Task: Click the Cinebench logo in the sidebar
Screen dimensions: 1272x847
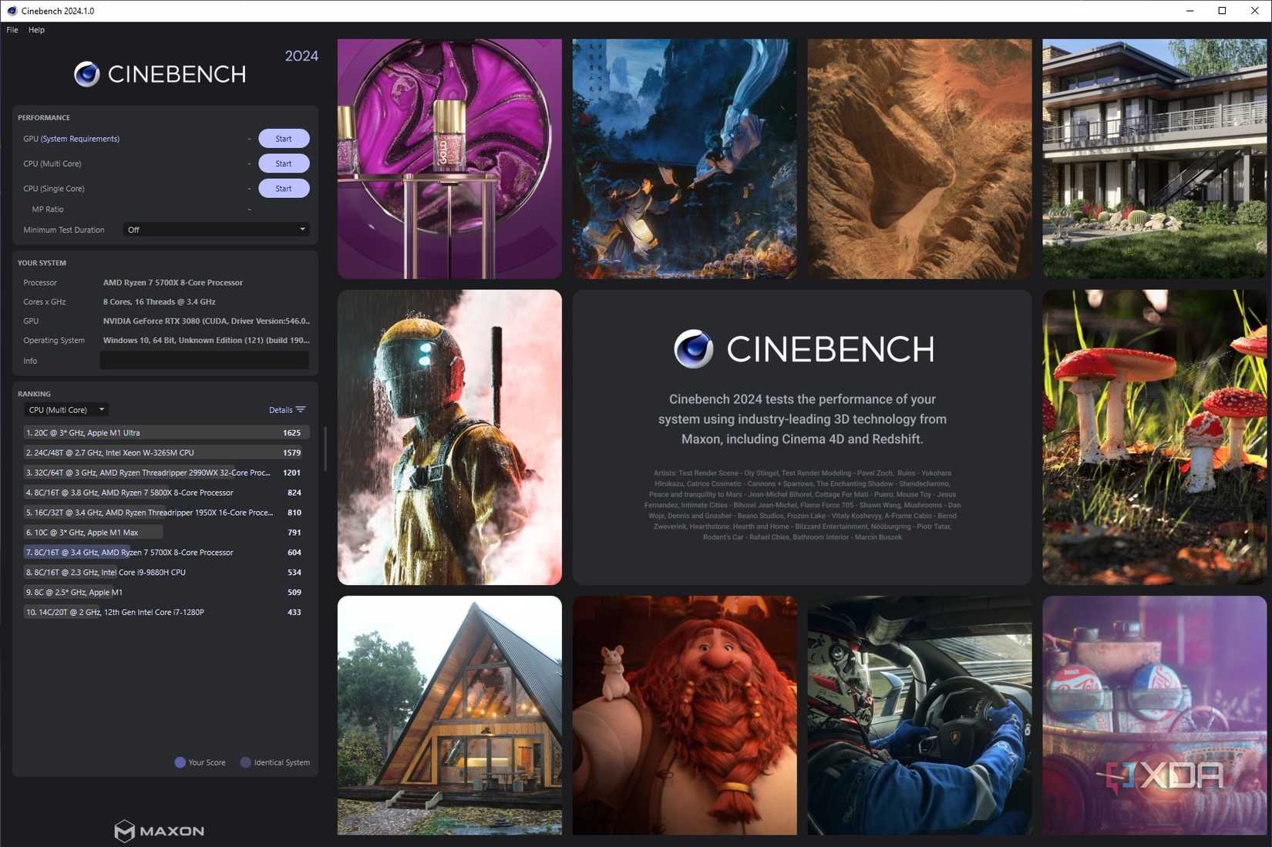Action: click(x=160, y=73)
